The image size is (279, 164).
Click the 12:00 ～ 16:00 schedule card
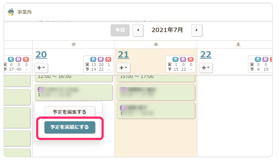[73, 77]
